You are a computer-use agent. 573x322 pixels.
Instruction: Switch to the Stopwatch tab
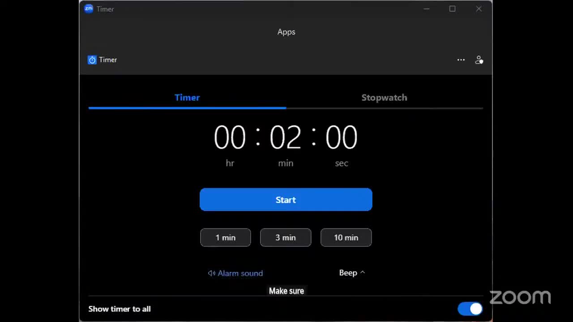point(385,97)
